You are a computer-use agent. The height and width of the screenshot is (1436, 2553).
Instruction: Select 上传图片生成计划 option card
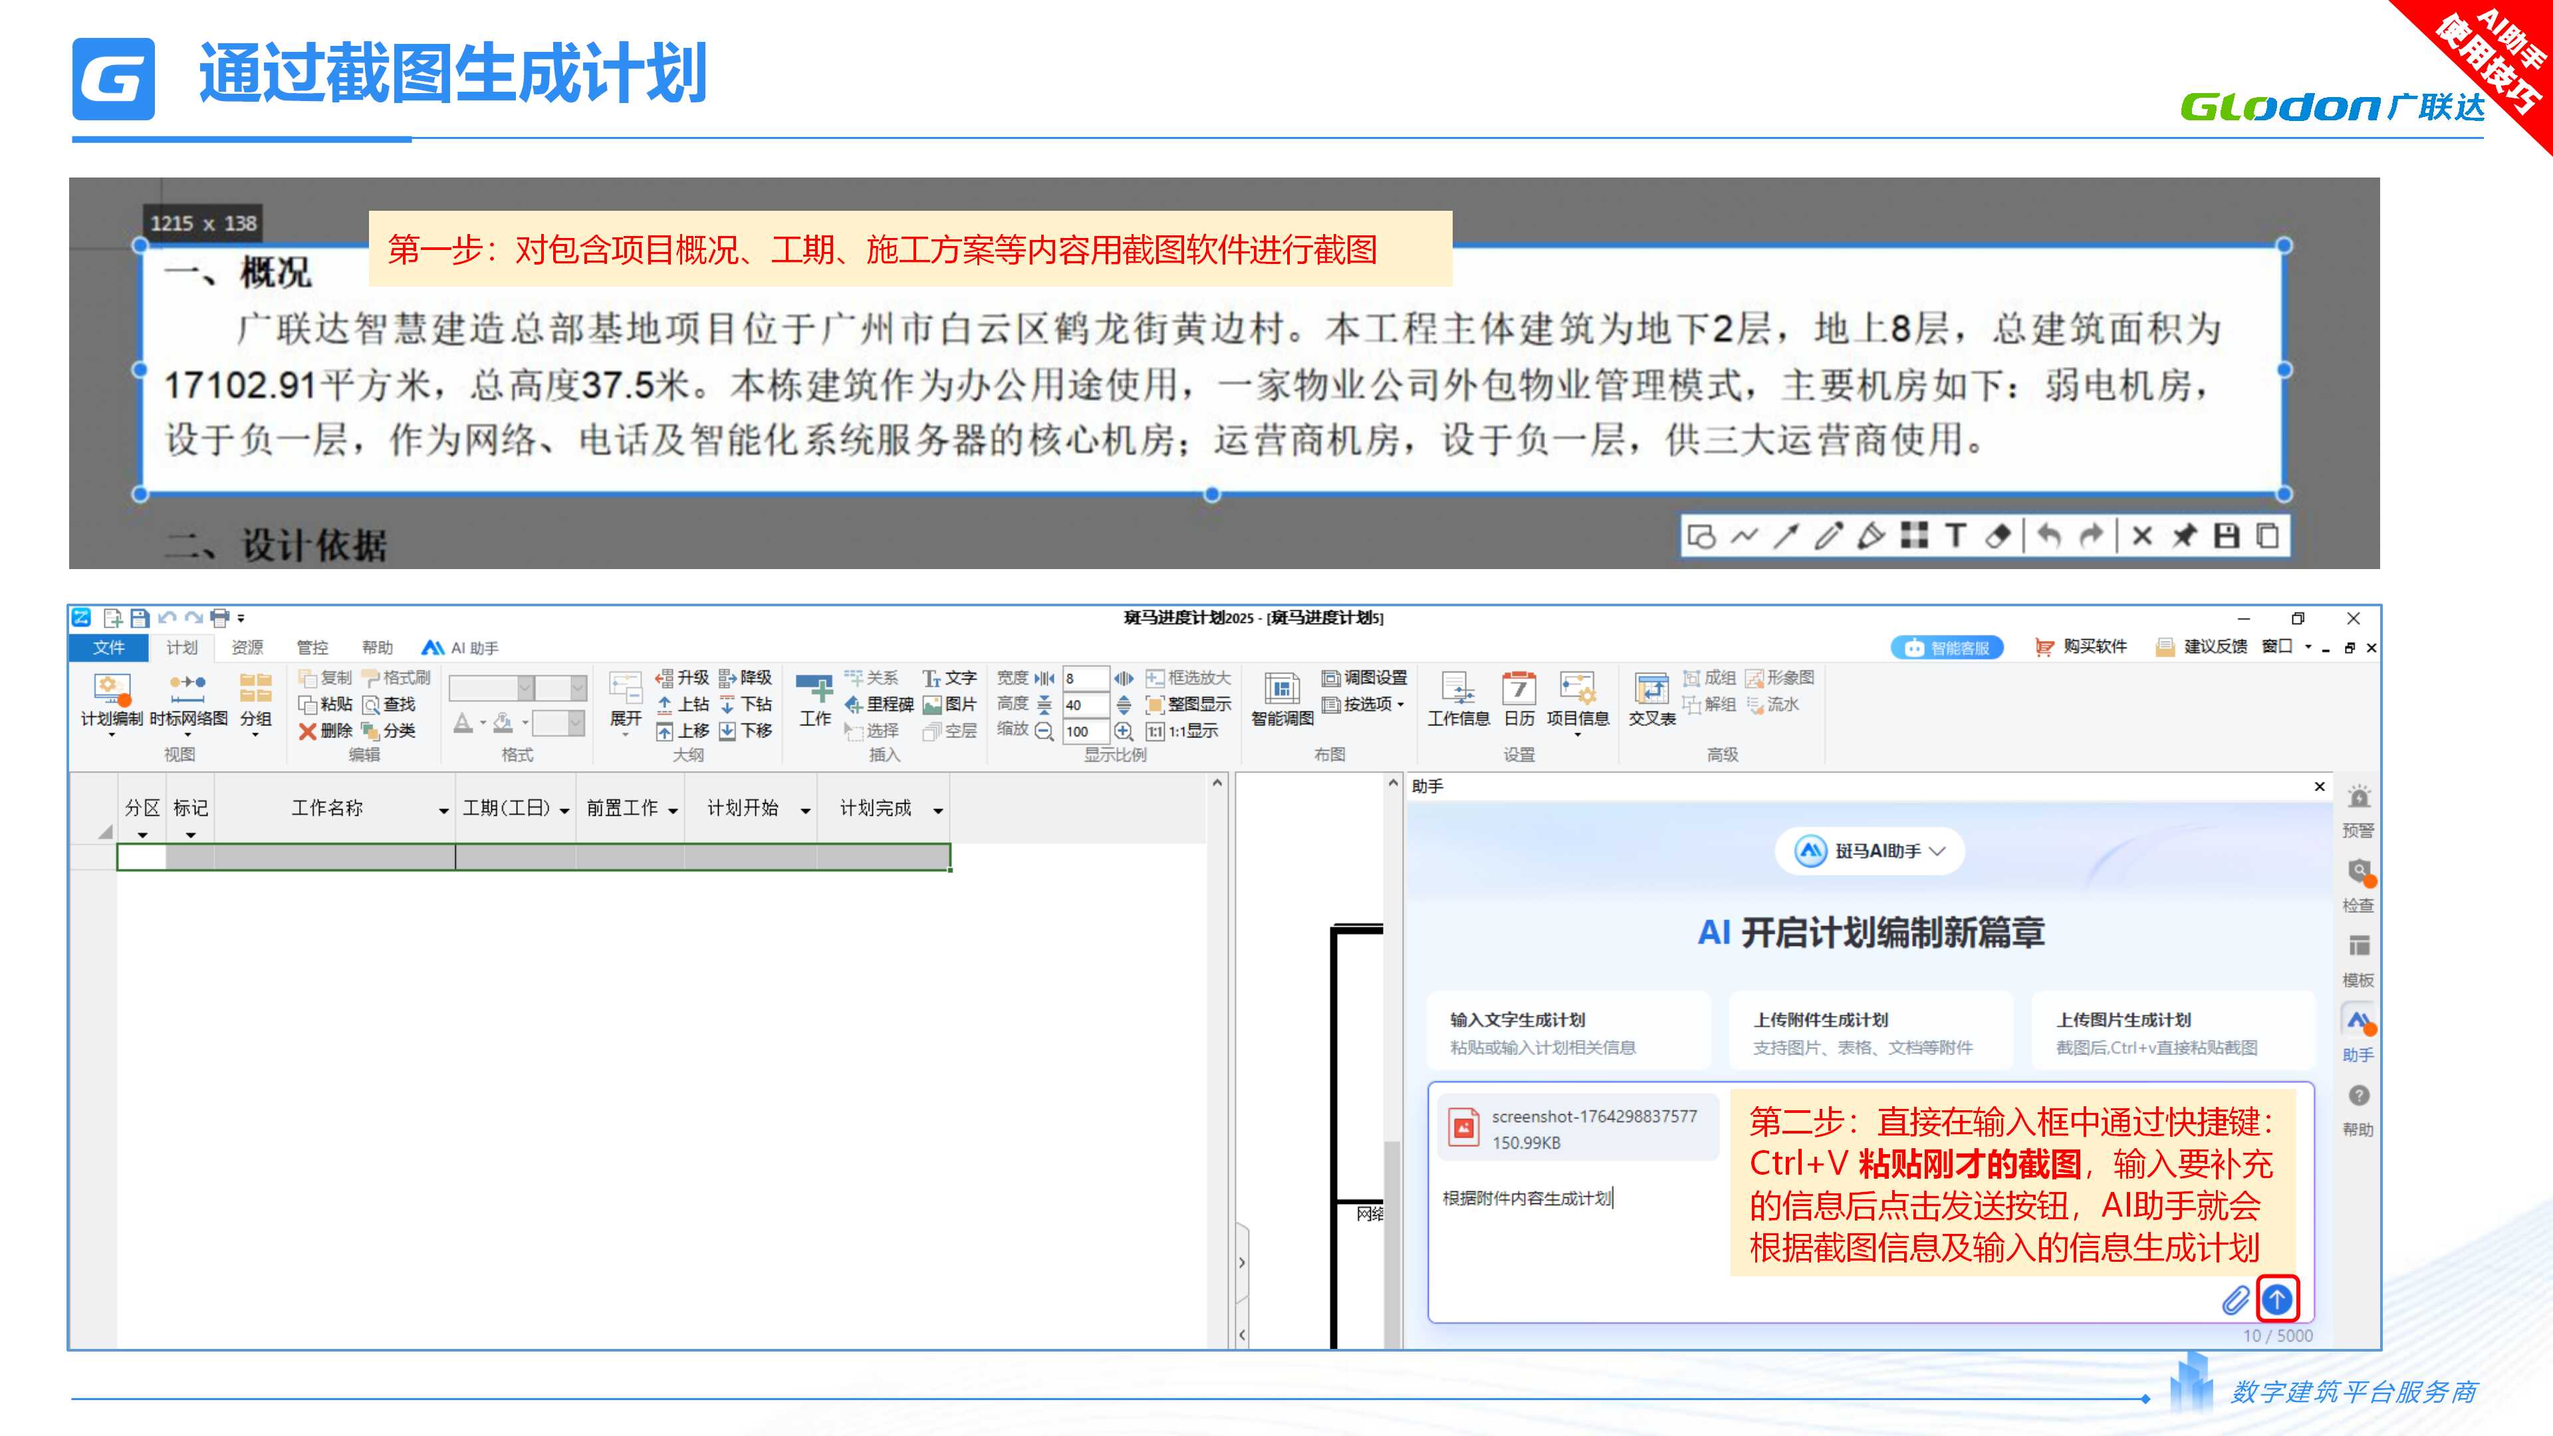2171,1032
